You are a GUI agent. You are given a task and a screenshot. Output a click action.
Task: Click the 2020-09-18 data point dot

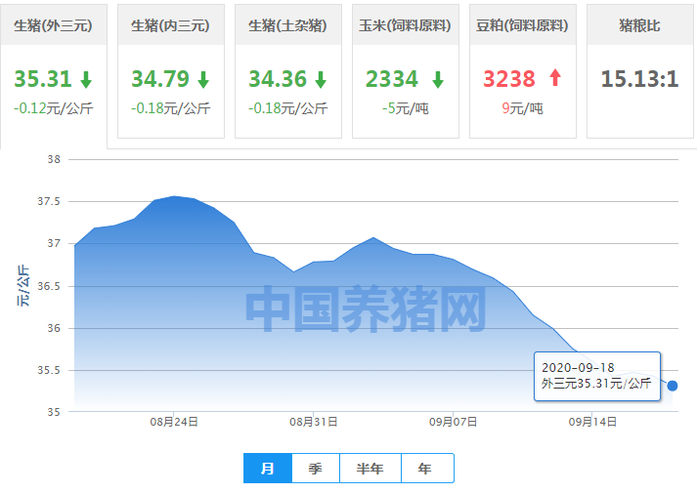[673, 386]
